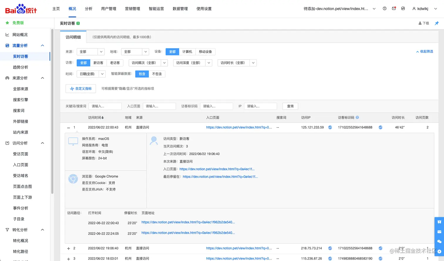Click the download icon labeled 下载
This screenshot has width=444, height=261.
[x=420, y=23]
